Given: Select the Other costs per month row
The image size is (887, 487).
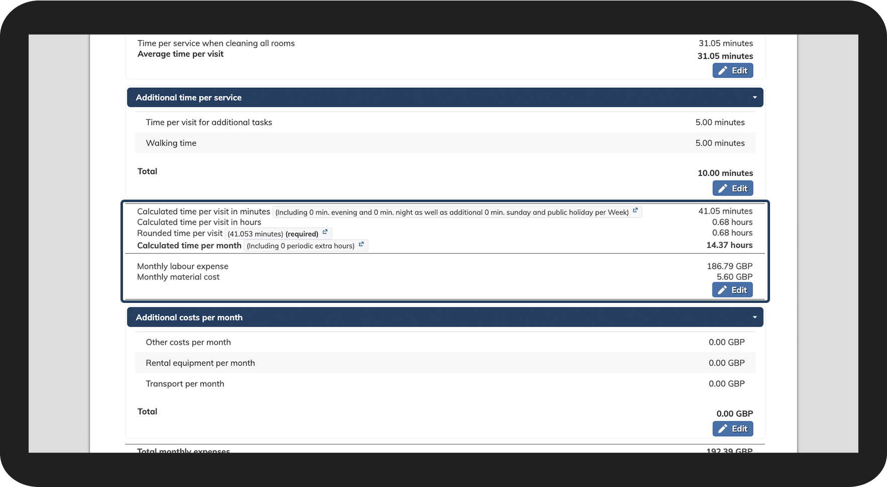Looking at the screenshot, I should [445, 342].
